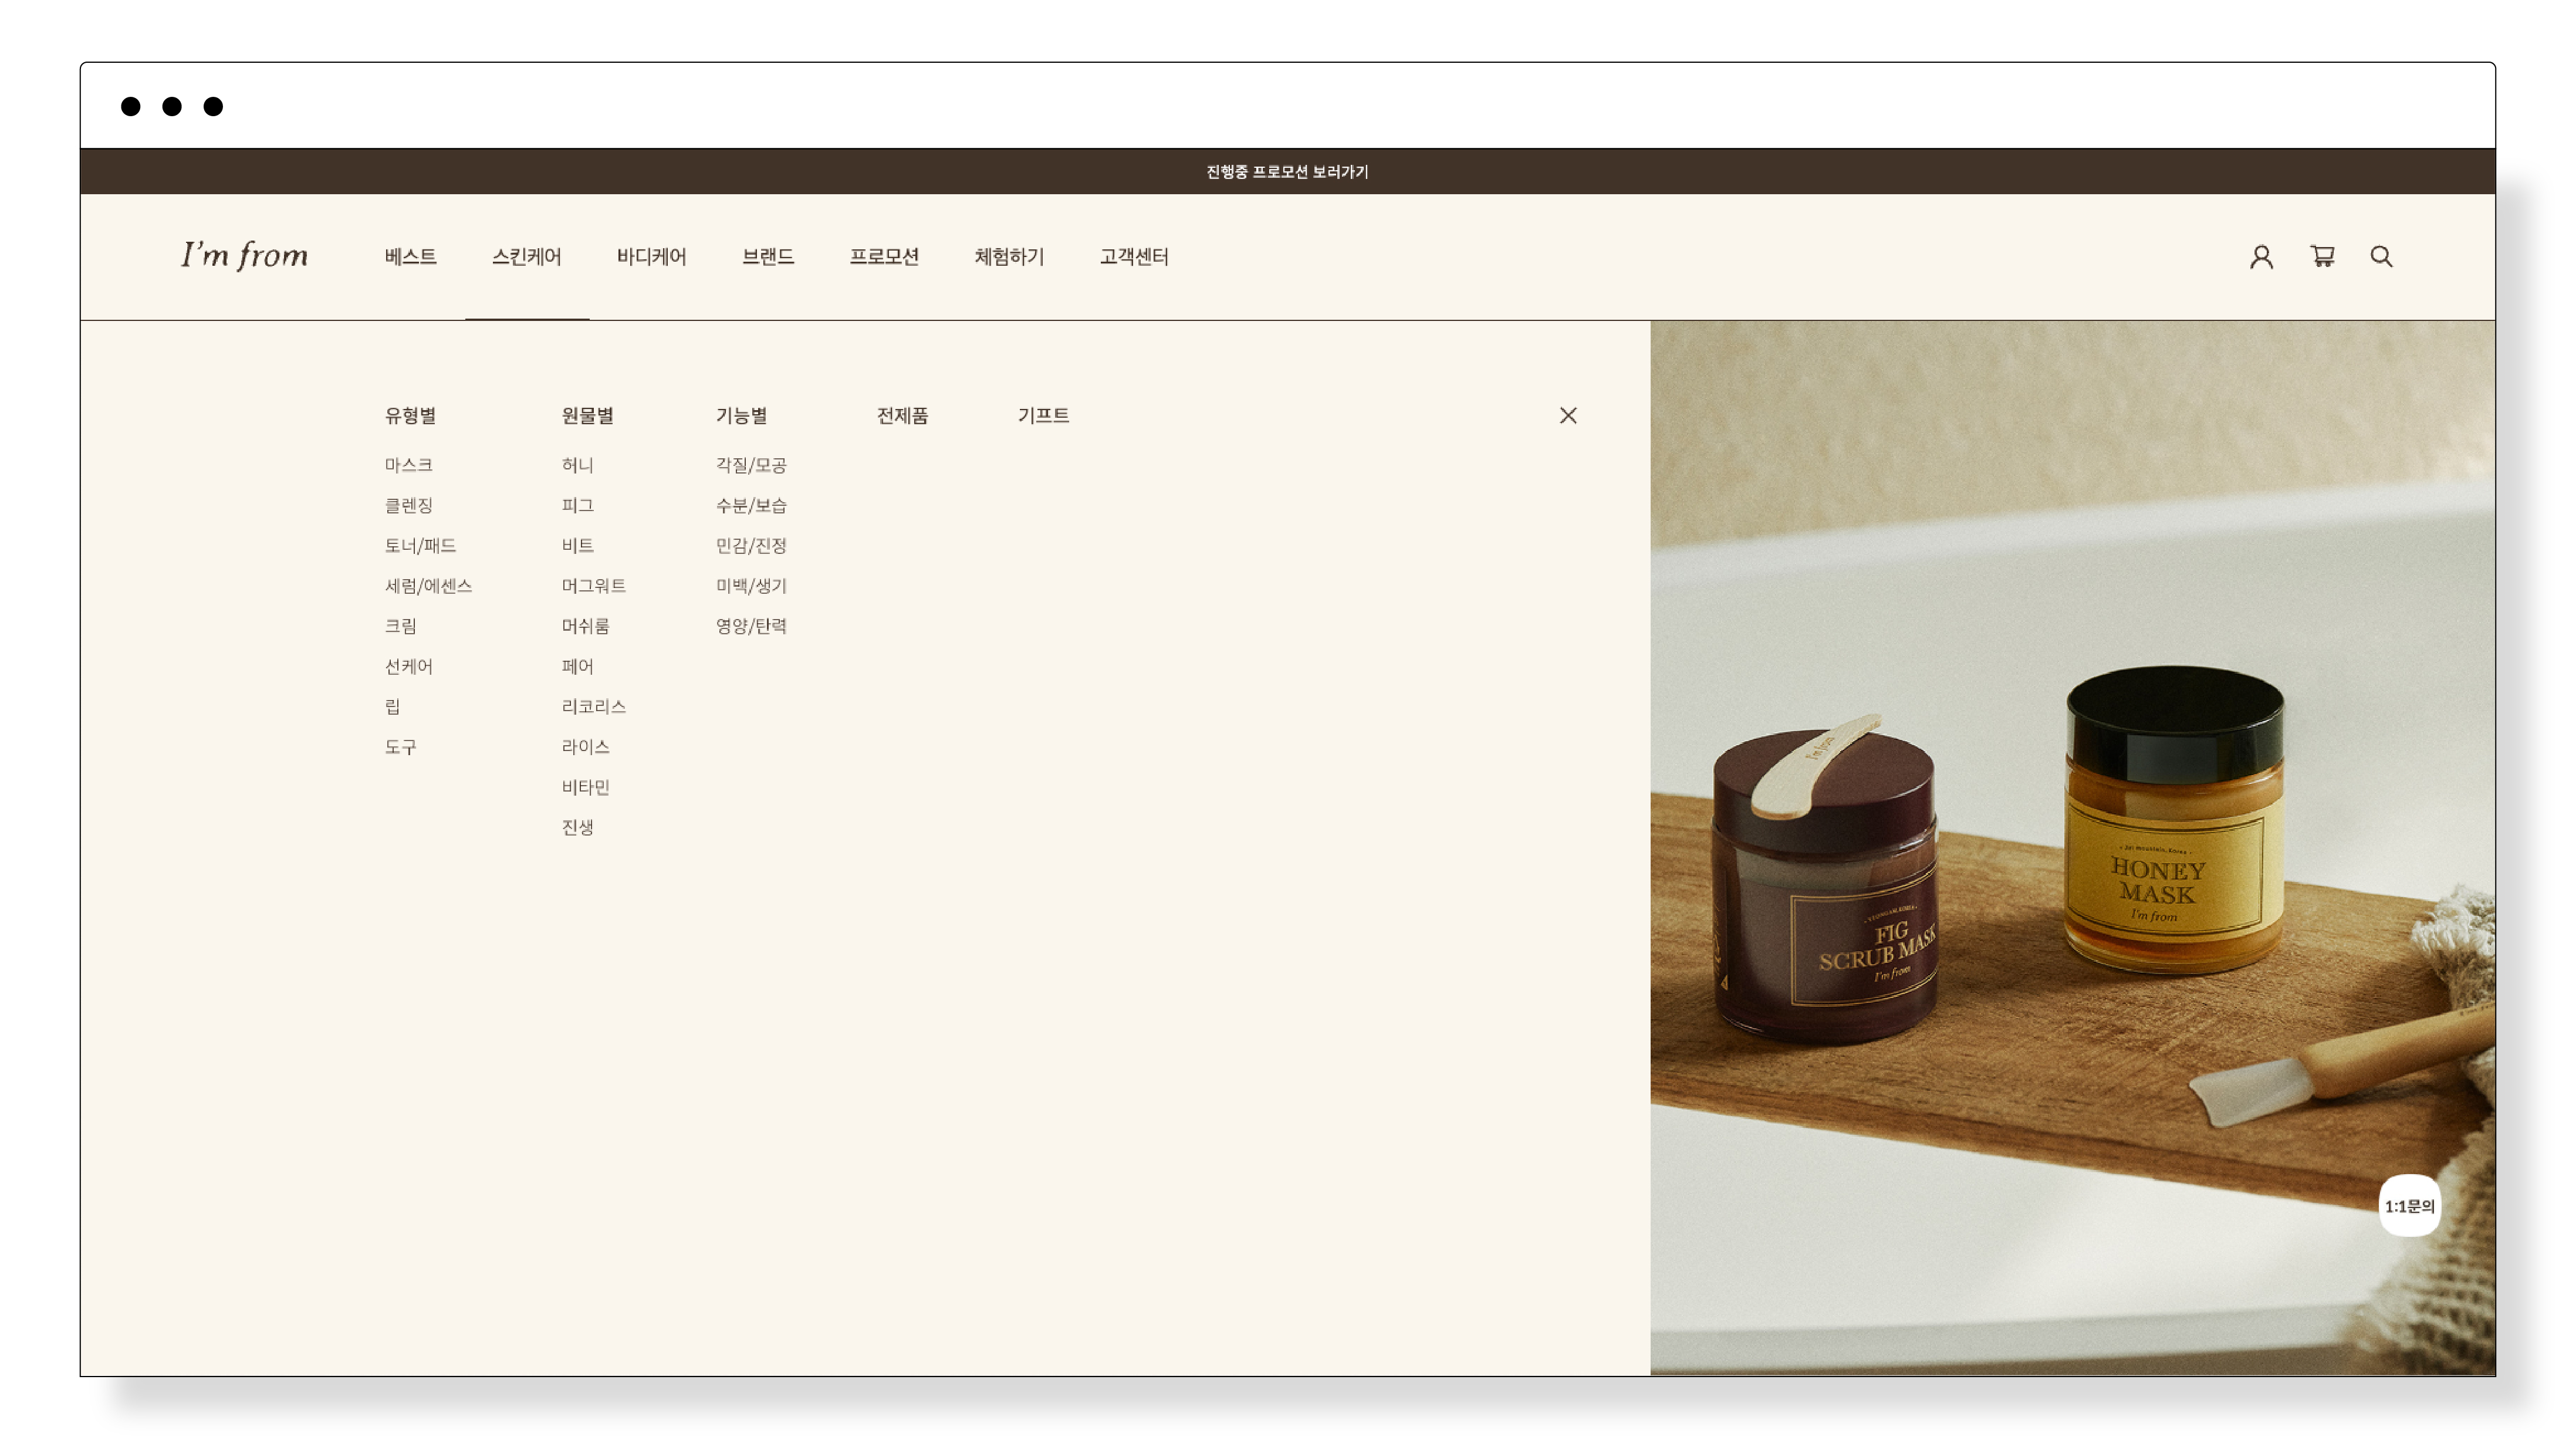
Task: Select 영양/탄력 function link
Action: (751, 626)
